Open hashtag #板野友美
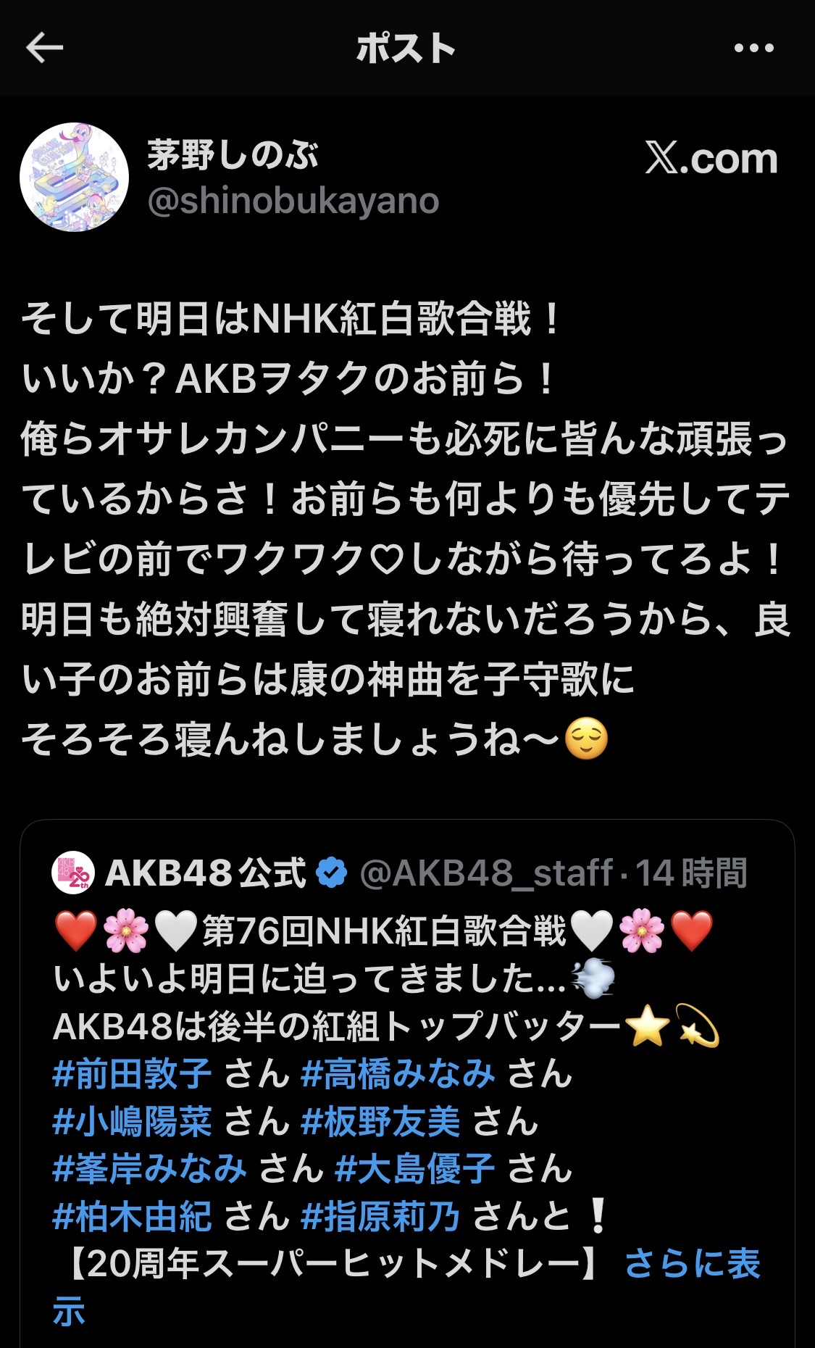 (x=380, y=1122)
